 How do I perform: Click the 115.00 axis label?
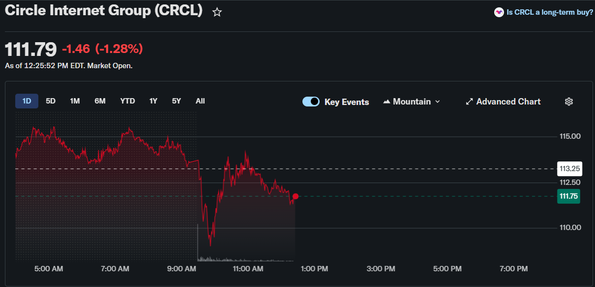[x=570, y=136]
